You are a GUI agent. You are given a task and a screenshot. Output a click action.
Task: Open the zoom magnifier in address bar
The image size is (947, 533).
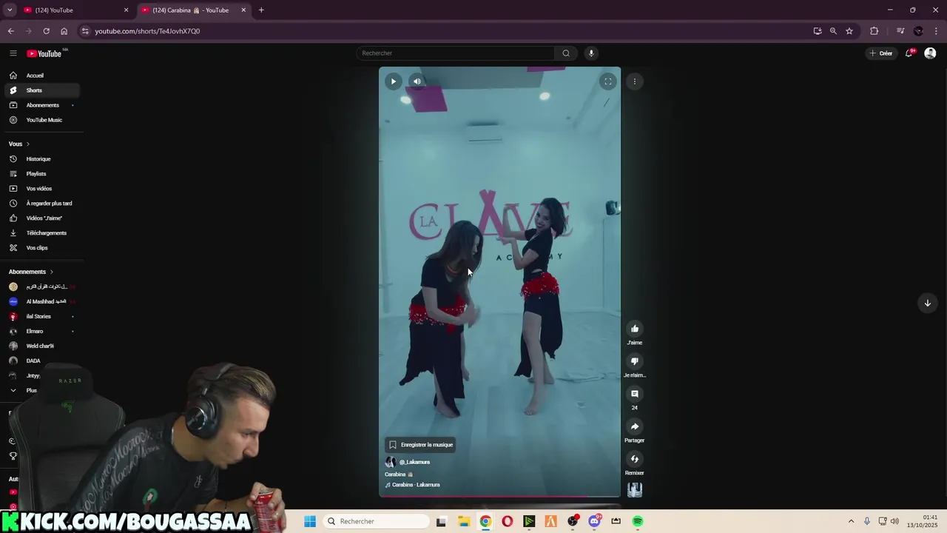(x=833, y=31)
